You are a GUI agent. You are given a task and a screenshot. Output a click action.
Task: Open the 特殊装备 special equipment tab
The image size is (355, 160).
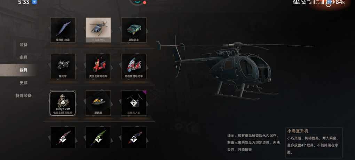click(x=24, y=96)
